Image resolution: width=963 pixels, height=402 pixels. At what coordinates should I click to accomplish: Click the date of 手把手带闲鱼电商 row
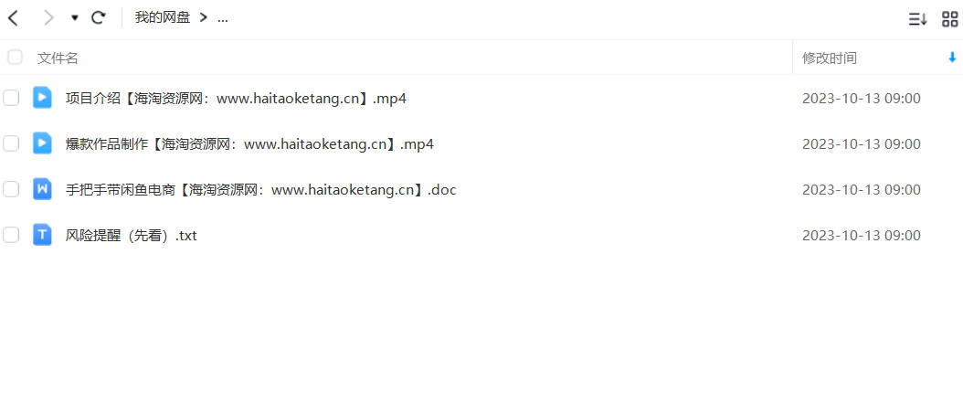pyautogui.click(x=861, y=190)
